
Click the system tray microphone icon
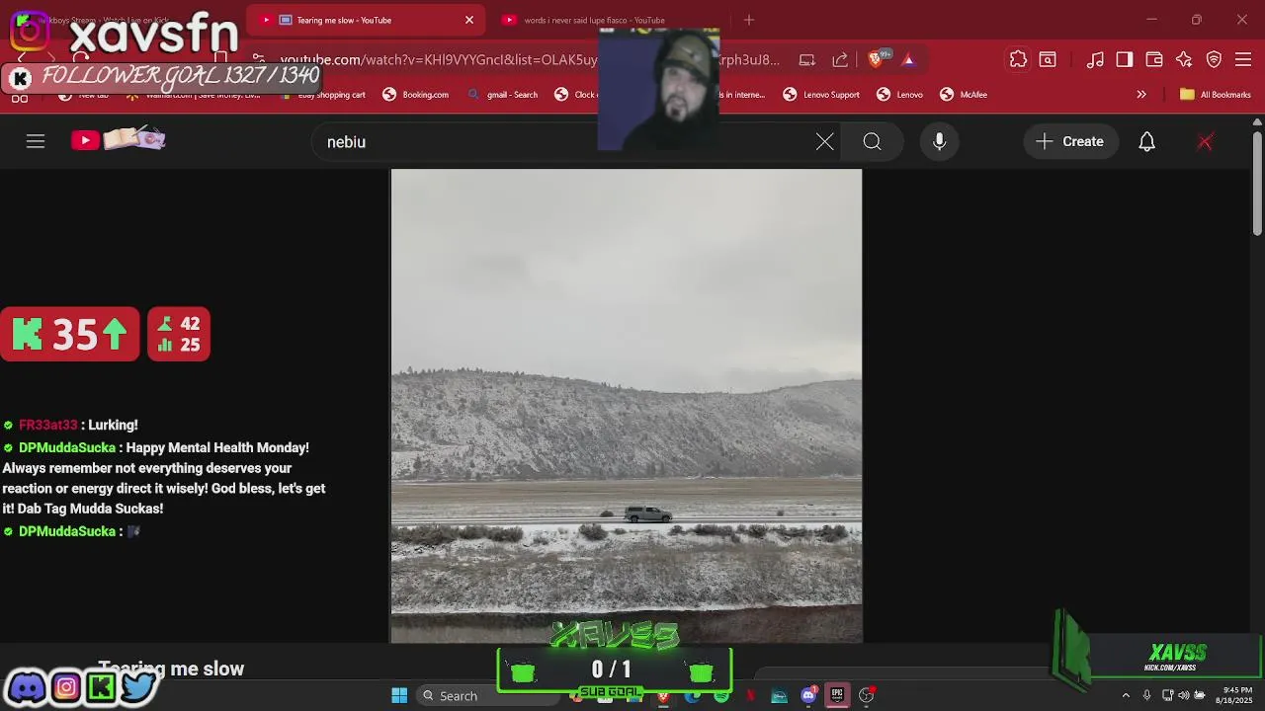(1146, 695)
